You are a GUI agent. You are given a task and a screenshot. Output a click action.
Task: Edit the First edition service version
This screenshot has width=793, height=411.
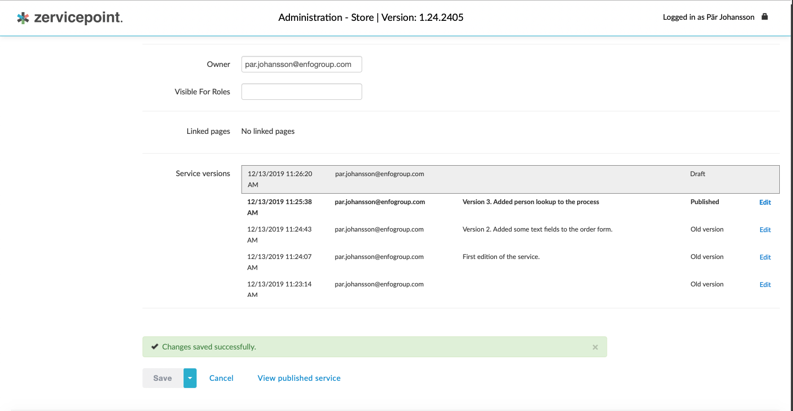[765, 257]
